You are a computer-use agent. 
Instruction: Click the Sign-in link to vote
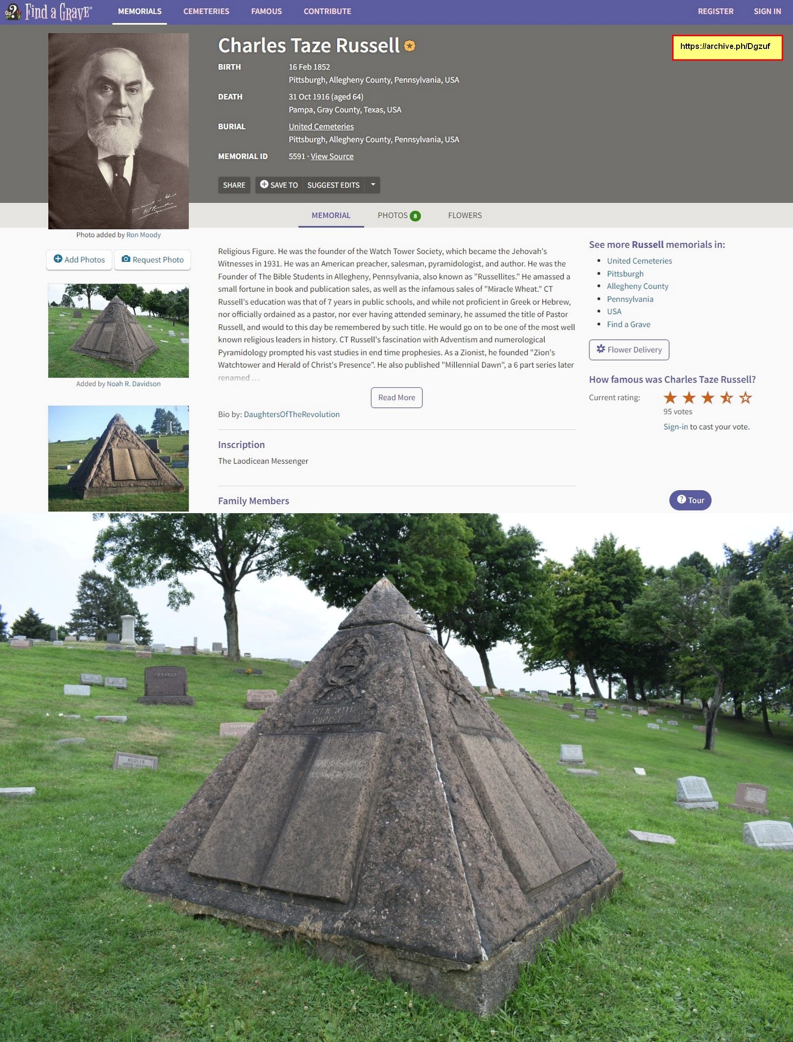tap(676, 426)
